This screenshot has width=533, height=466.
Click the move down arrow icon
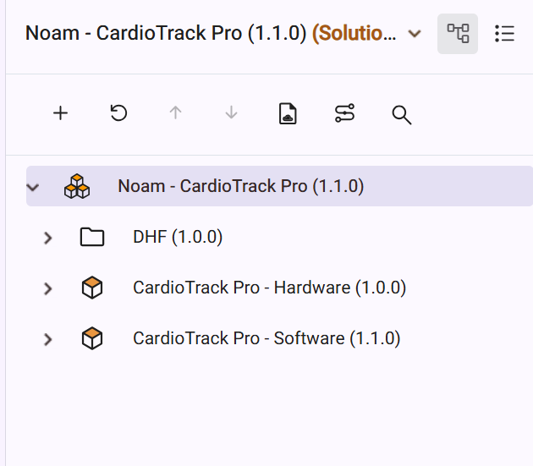[x=231, y=113]
